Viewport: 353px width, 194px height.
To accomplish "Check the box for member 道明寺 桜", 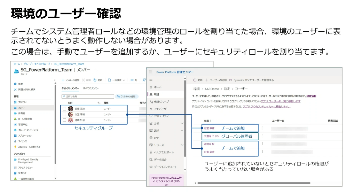I will pos(65,120).
